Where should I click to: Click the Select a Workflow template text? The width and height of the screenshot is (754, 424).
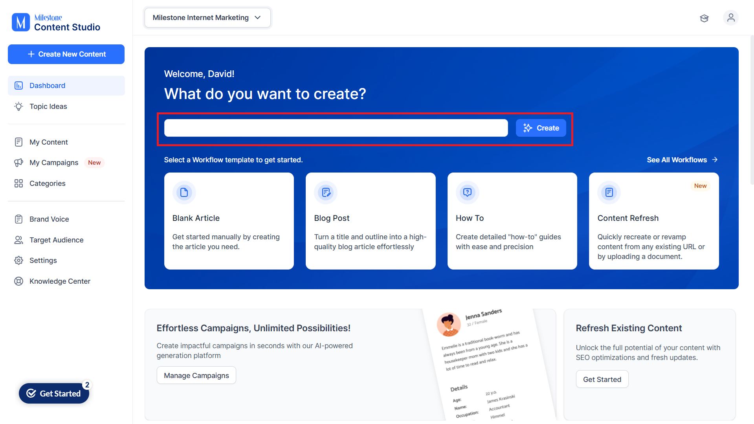233,160
